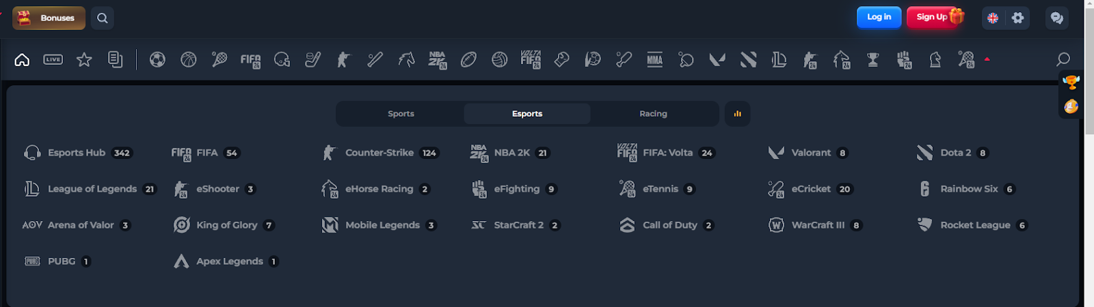Image resolution: width=1094 pixels, height=307 pixels.
Task: Select League of Legends icon in top bar
Action: 779,59
